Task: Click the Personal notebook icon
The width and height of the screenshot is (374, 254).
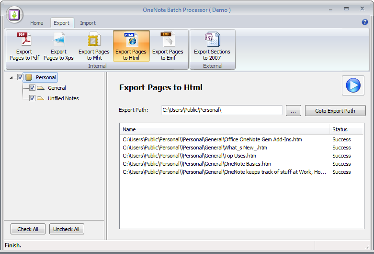Action: pyautogui.click(x=29, y=77)
